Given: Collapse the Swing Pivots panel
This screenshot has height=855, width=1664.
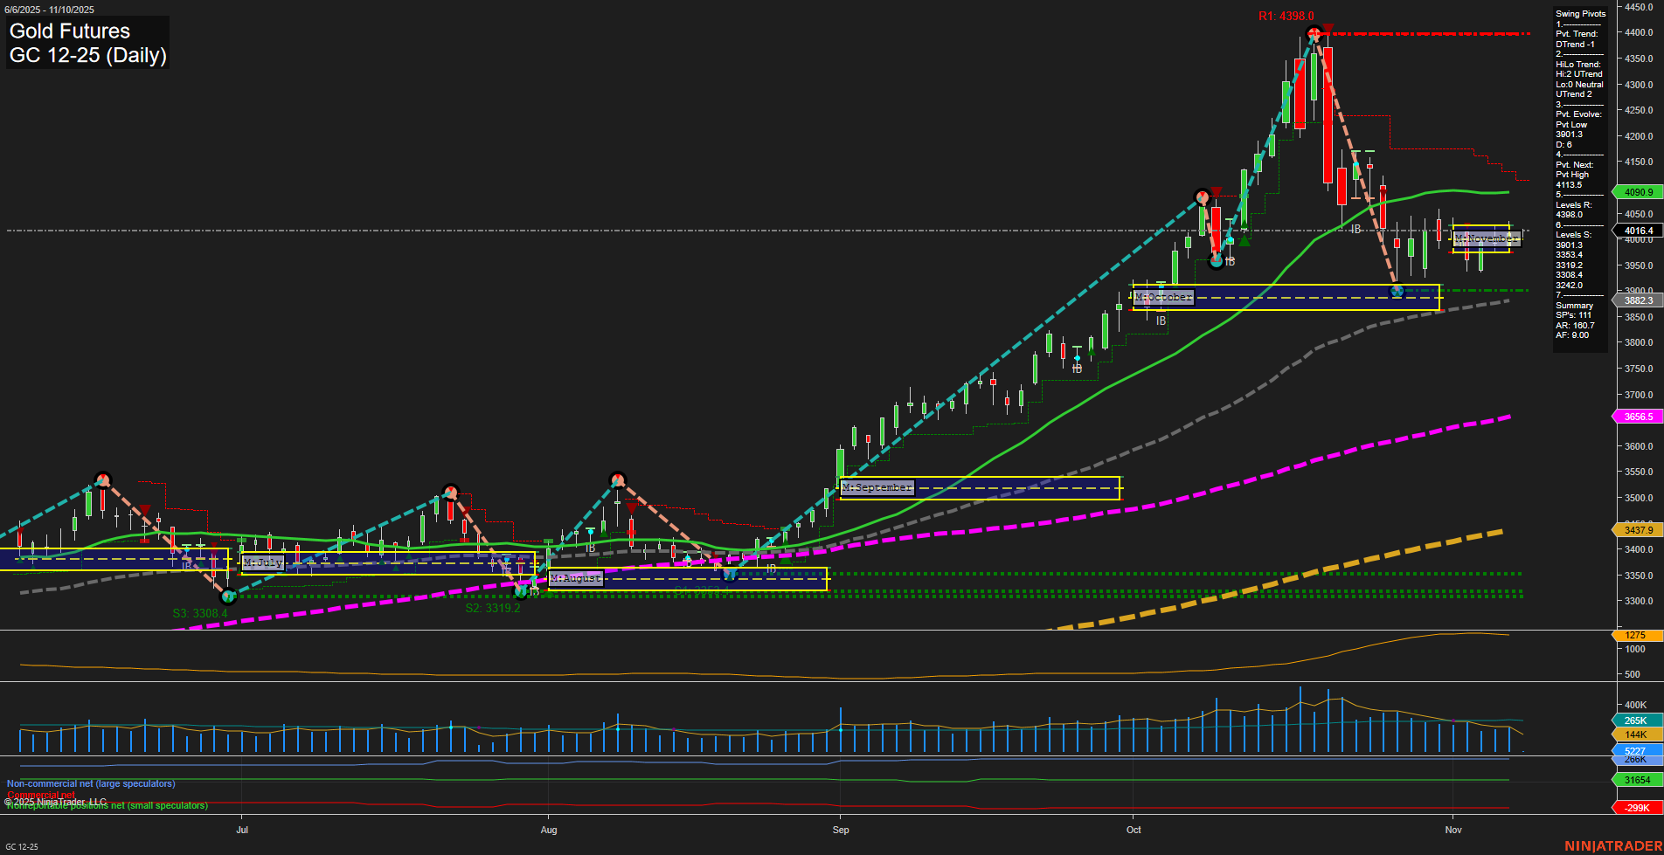Looking at the screenshot, I should (1580, 13).
